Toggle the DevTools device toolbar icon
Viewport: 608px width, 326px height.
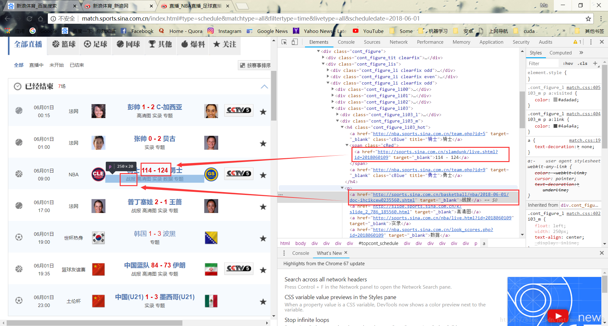(295, 42)
